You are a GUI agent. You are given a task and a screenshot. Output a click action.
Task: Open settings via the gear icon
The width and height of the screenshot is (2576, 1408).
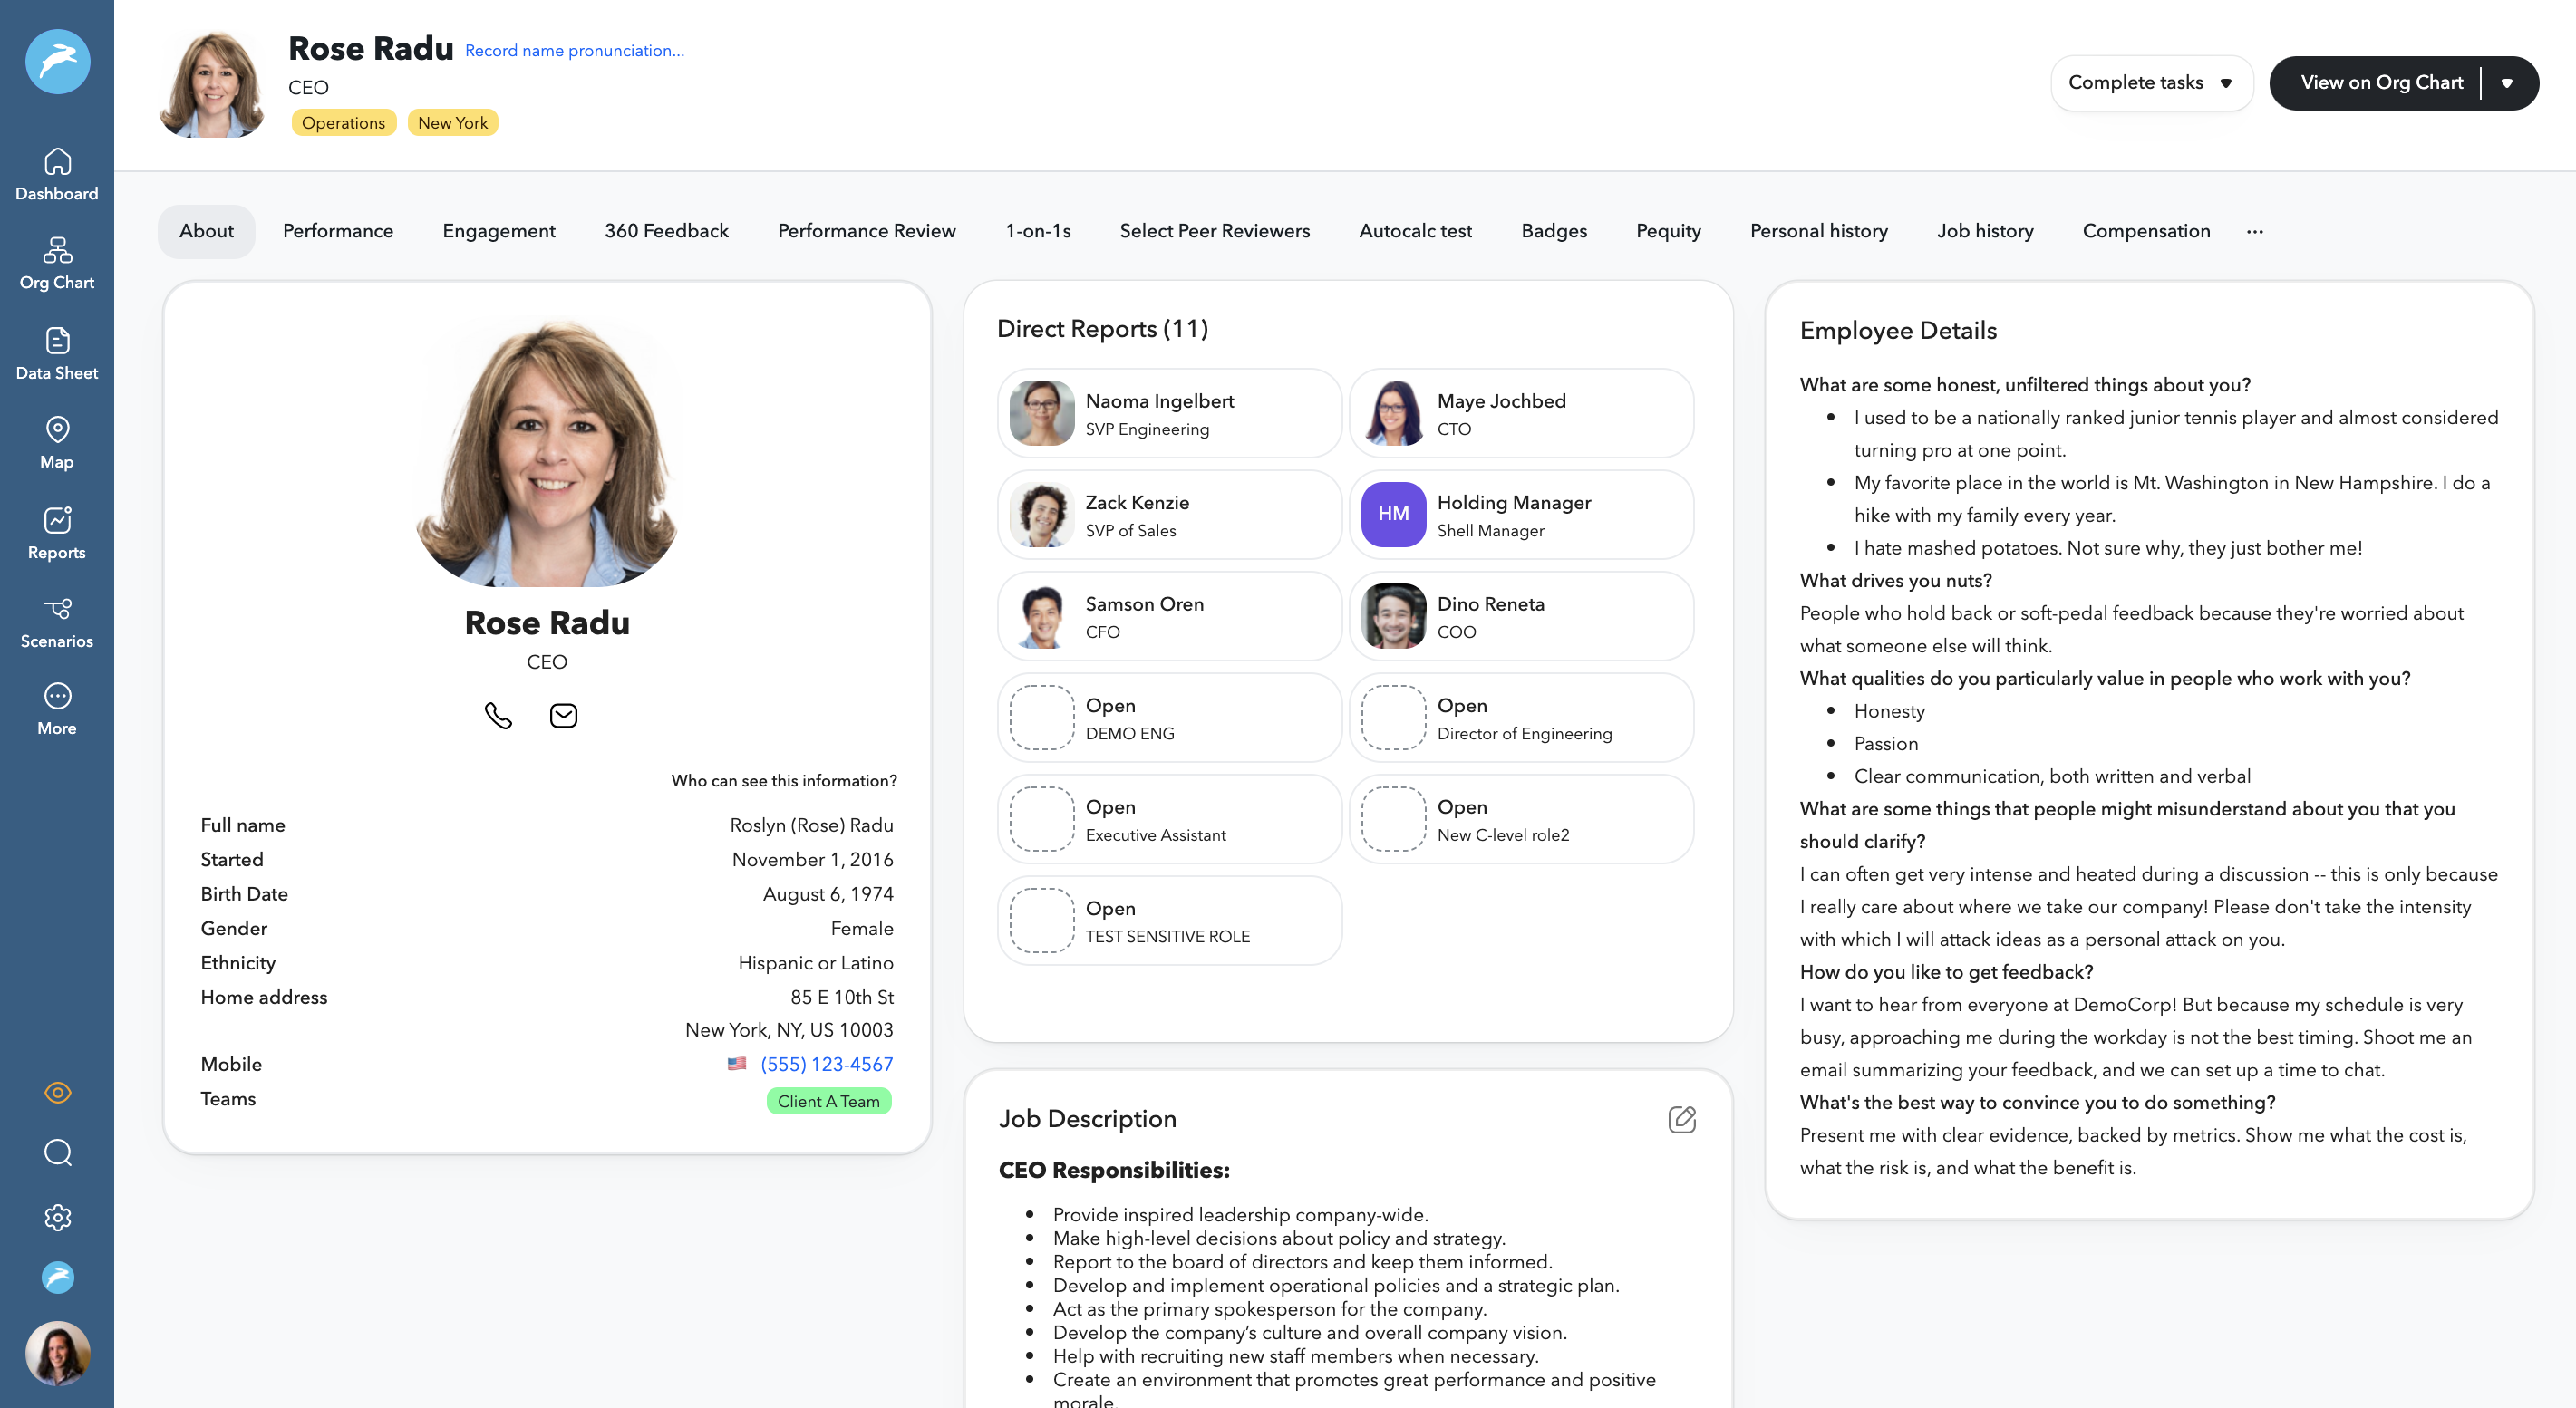click(x=57, y=1217)
